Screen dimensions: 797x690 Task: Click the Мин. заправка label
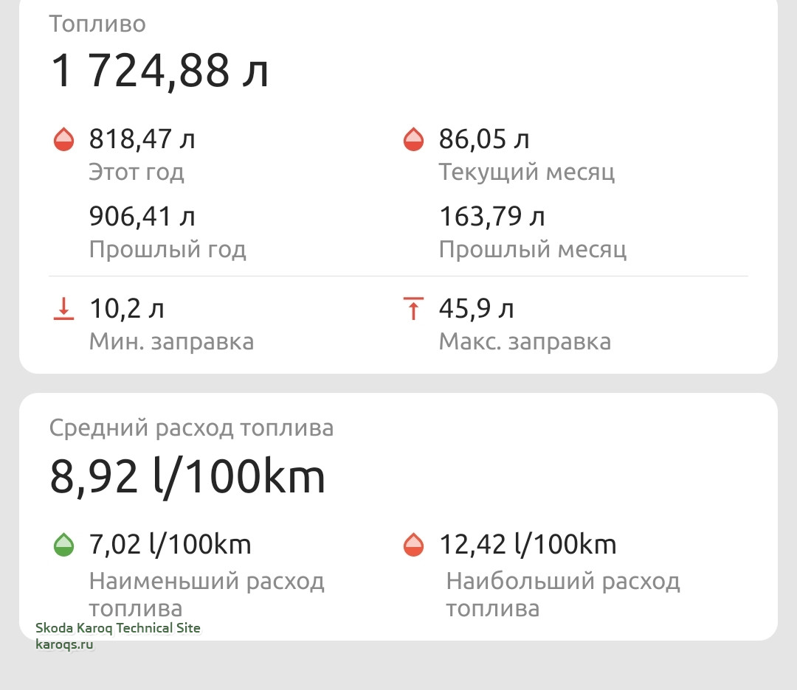(171, 341)
